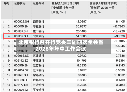Select the drag handle of row 14 长沙银行
Screen dimensions: 127x92
click(3, 85)
